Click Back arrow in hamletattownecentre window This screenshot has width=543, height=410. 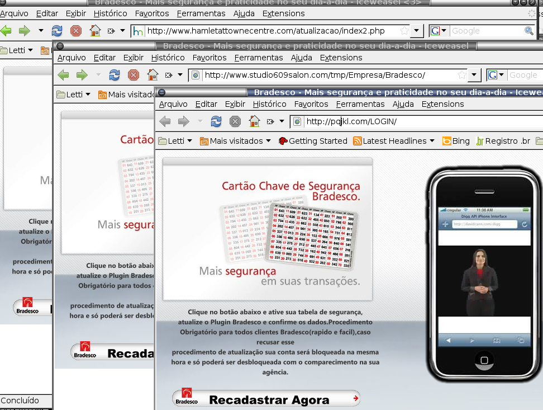point(6,31)
